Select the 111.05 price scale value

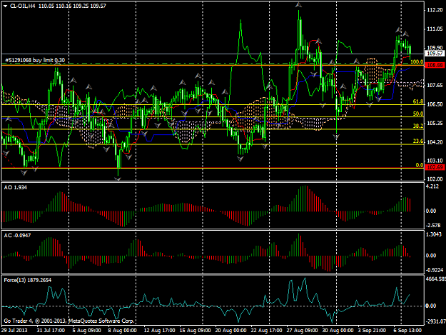(435, 29)
